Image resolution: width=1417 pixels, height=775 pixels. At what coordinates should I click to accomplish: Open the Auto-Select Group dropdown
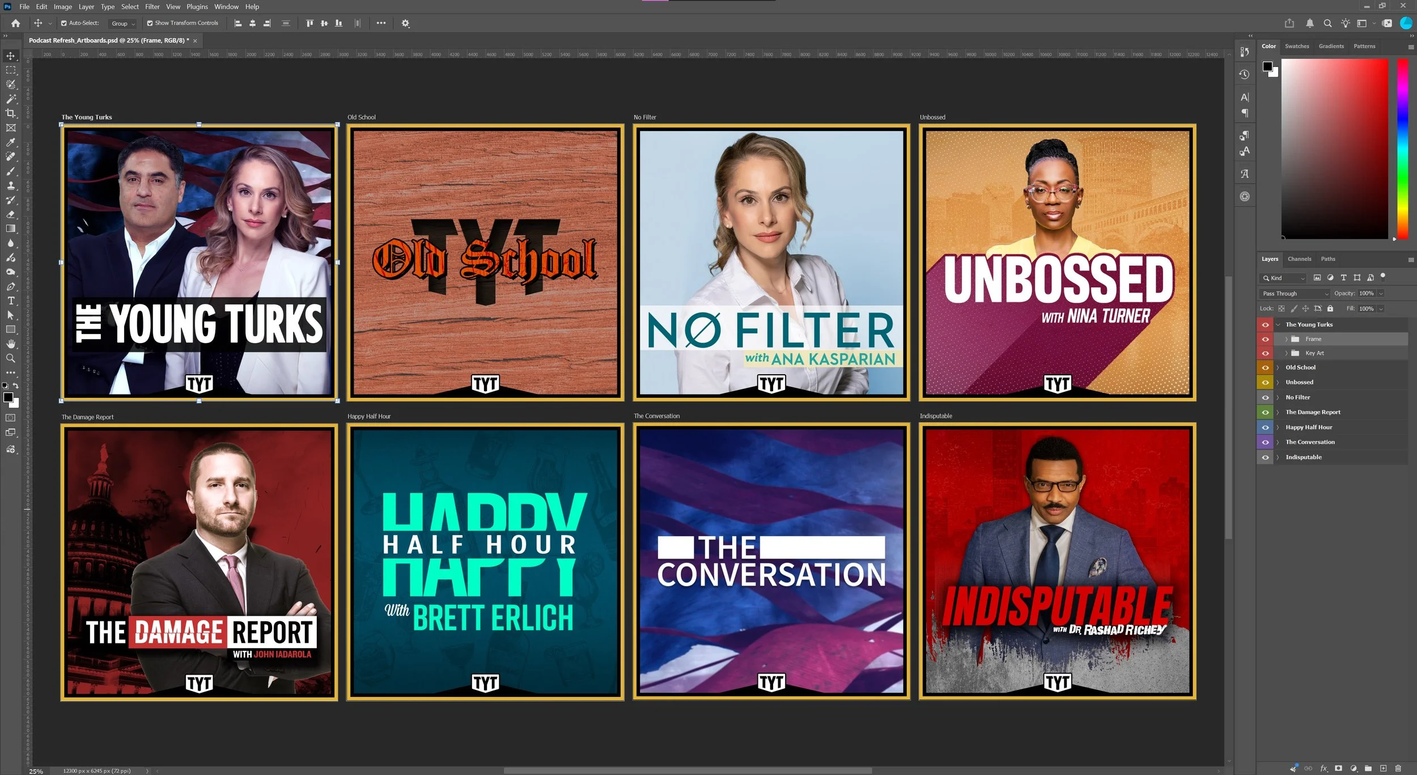pyautogui.click(x=122, y=23)
